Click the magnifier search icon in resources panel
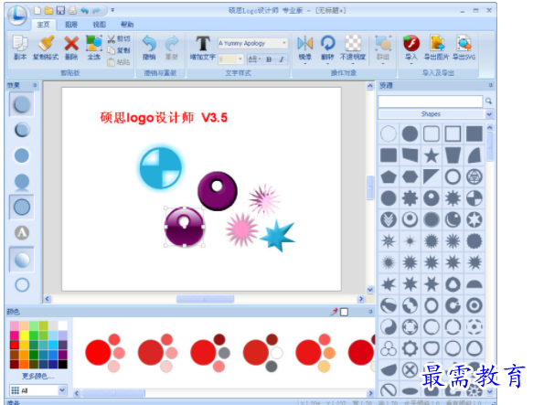This screenshot has height=405, width=533. pos(488,101)
